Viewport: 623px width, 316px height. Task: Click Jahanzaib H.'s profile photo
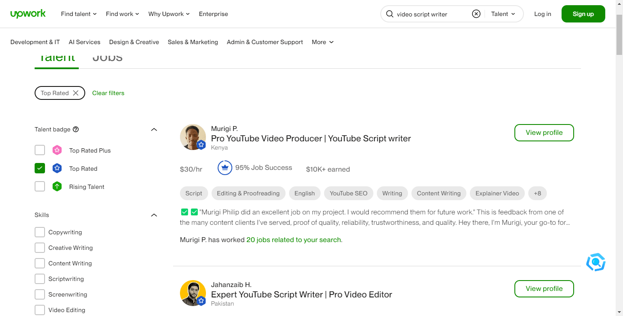pos(193,293)
